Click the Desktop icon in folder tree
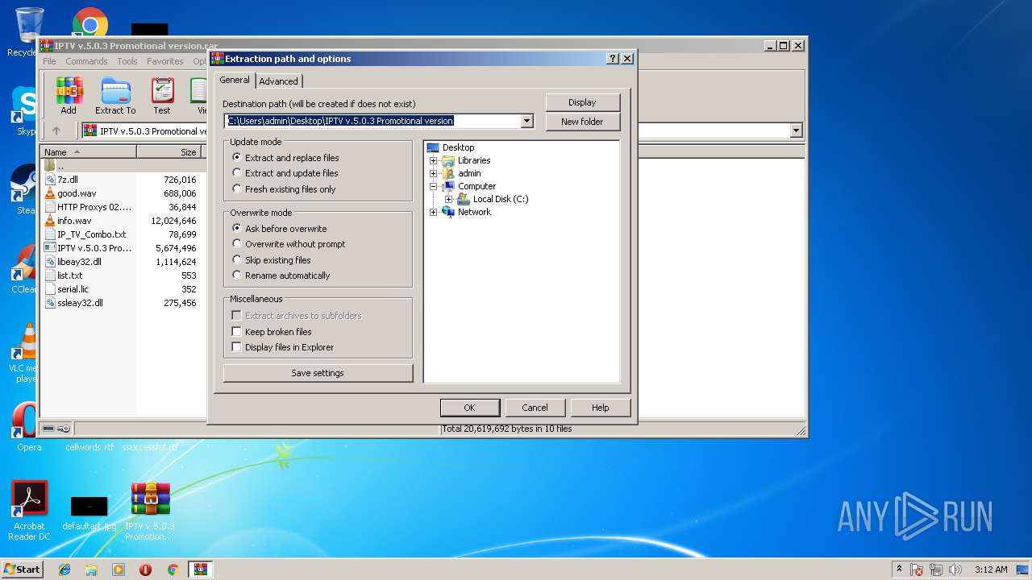This screenshot has width=1032, height=580. [433, 147]
